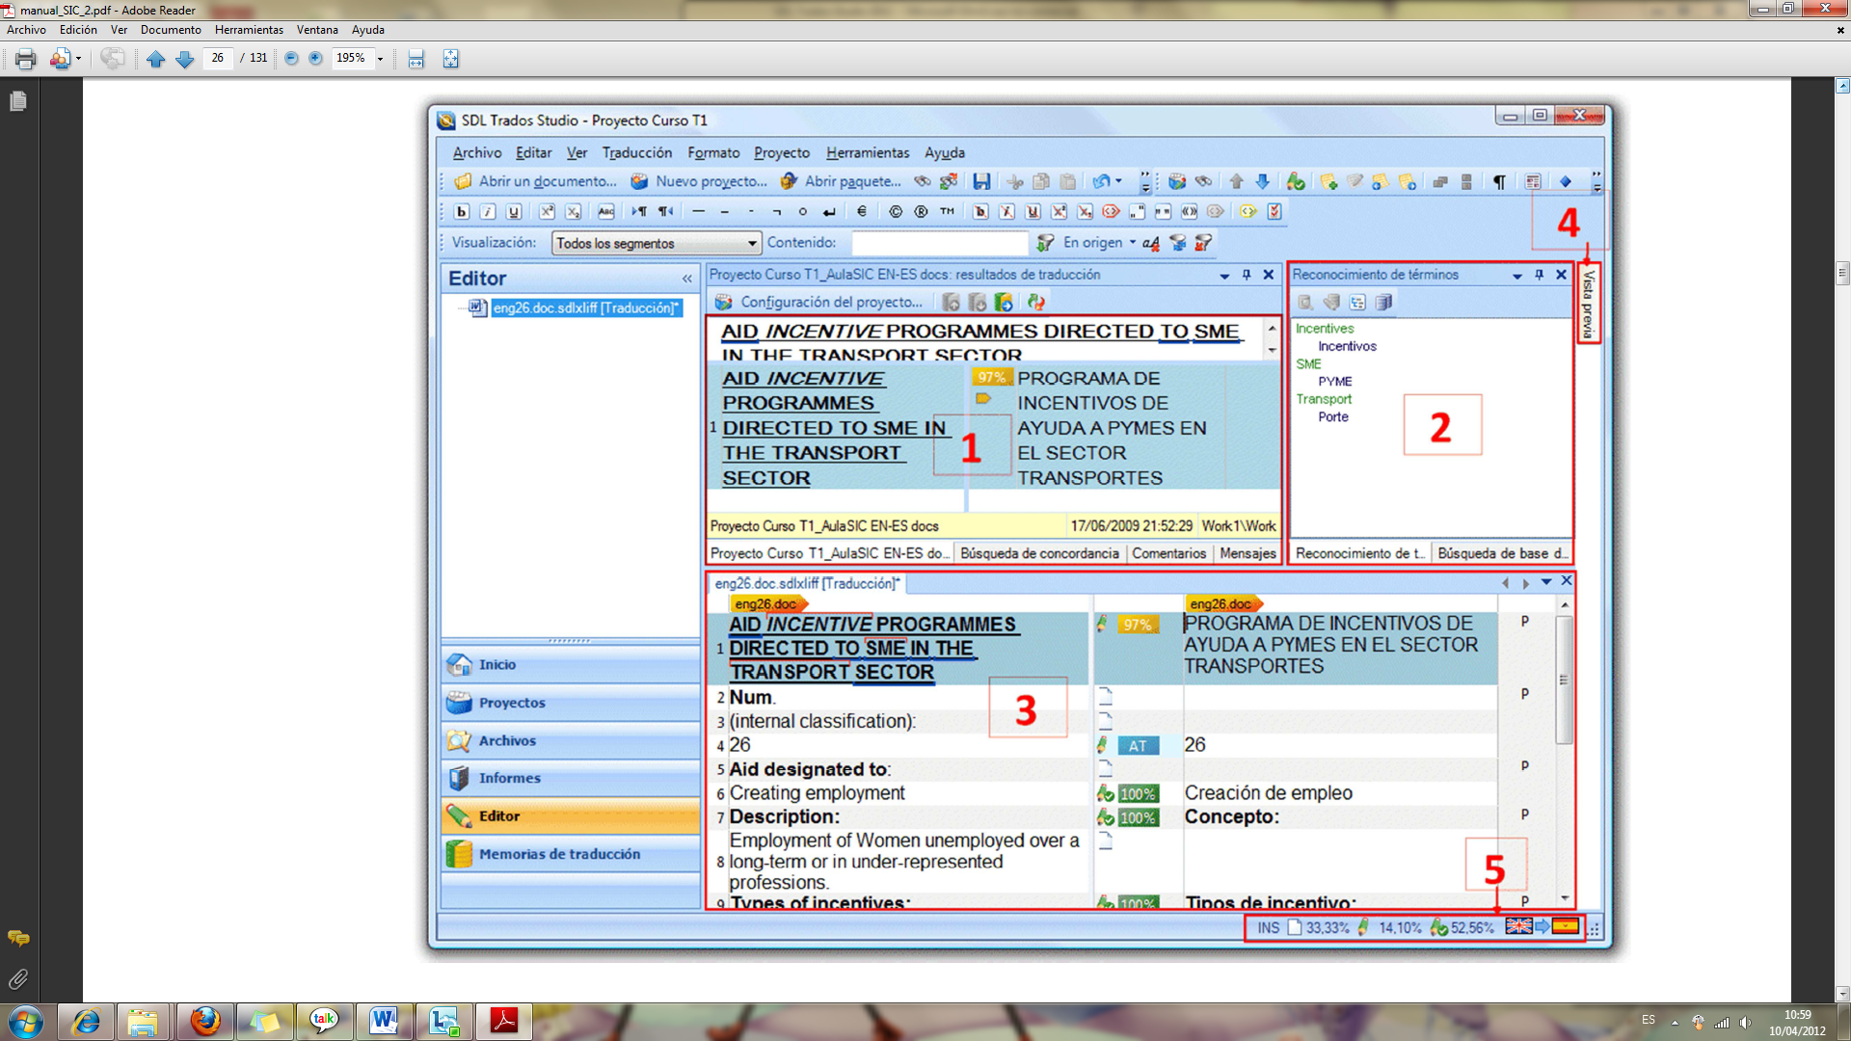Viewport: 1851px width, 1041px height.
Task: Open the zoom percentage dropdown arrow
Action: tap(380, 59)
